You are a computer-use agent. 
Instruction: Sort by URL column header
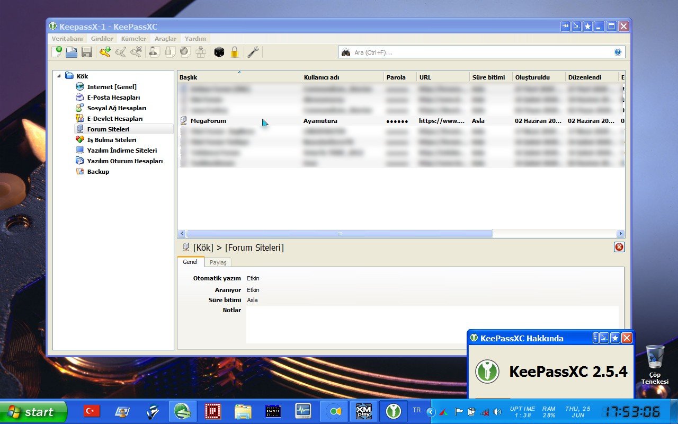pyautogui.click(x=443, y=77)
